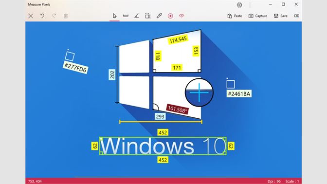Undo the last measurement
The image size is (327, 184).
coord(42,16)
